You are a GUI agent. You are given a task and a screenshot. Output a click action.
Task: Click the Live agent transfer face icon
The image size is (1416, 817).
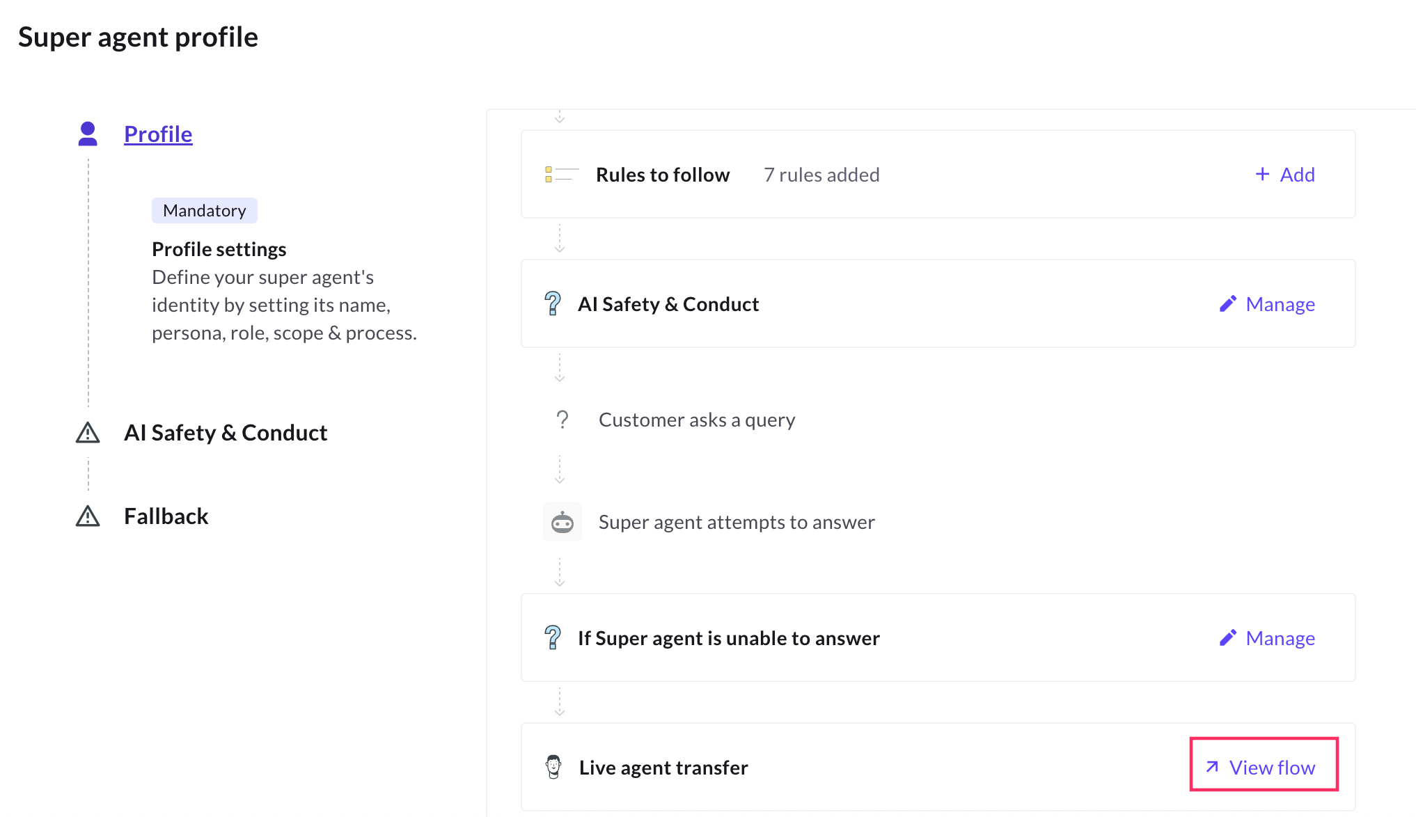tap(553, 767)
